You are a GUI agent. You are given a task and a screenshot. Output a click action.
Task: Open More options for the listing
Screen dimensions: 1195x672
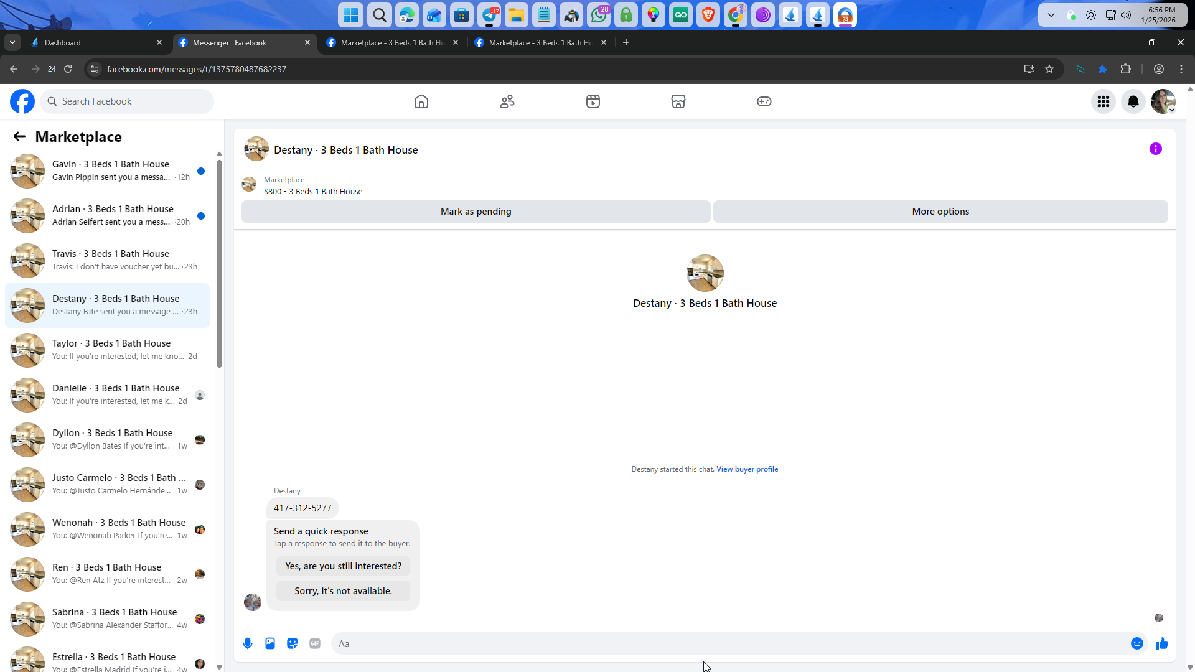(x=940, y=212)
